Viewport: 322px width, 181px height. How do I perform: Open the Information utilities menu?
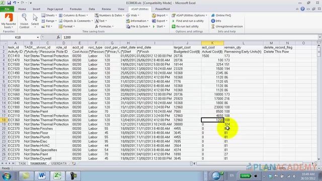[137, 21]
